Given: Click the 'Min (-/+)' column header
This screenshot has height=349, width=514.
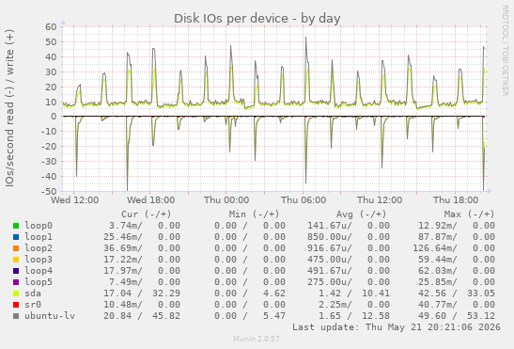Looking at the screenshot, I should tap(254, 214).
